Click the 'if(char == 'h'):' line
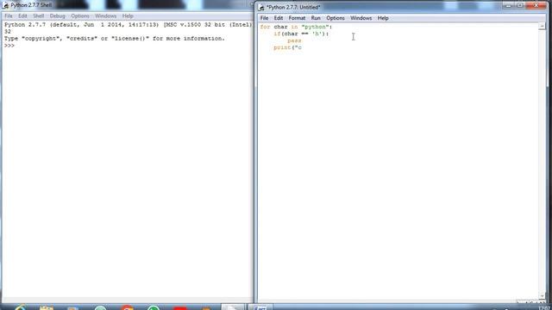Viewport: 552px width, 310px height. pos(301,34)
